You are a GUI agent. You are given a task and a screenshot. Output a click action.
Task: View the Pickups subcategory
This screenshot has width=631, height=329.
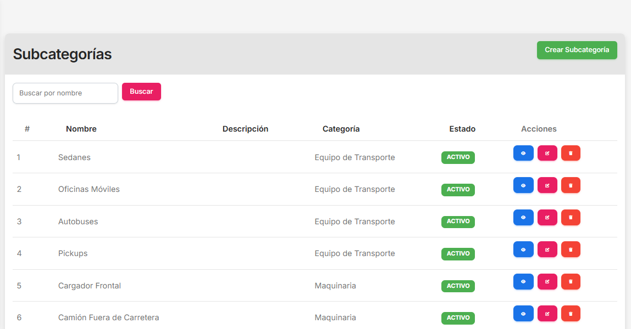pos(523,249)
